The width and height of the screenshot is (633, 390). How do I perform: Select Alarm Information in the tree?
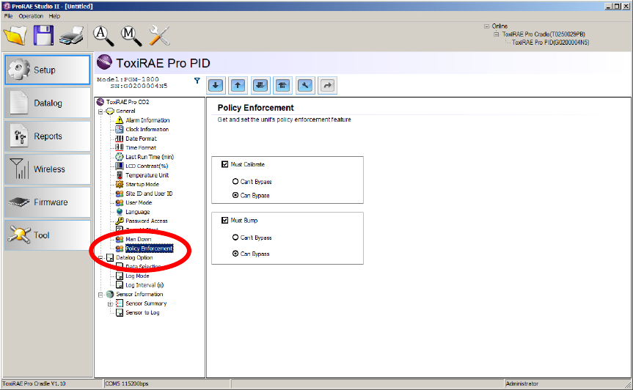[x=147, y=120]
